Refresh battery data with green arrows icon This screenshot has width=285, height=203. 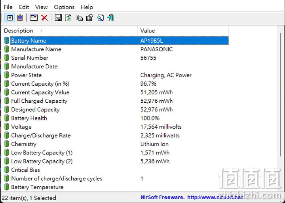(68, 18)
